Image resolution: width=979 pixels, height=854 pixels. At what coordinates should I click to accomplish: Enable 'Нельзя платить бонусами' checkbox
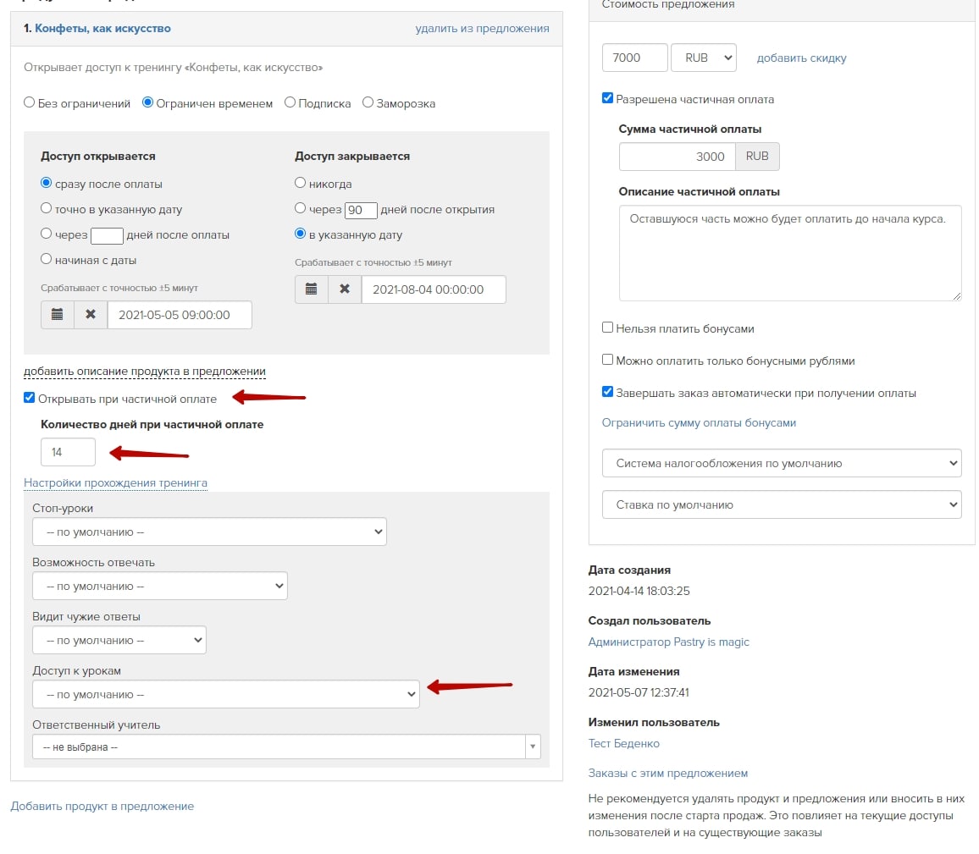(x=607, y=328)
